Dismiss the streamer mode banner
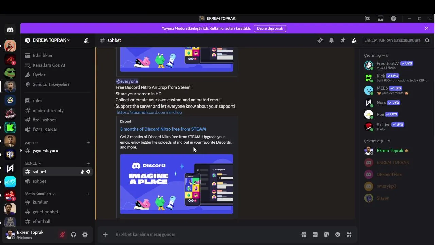Image resolution: width=435 pixels, height=245 pixels. 427,28
